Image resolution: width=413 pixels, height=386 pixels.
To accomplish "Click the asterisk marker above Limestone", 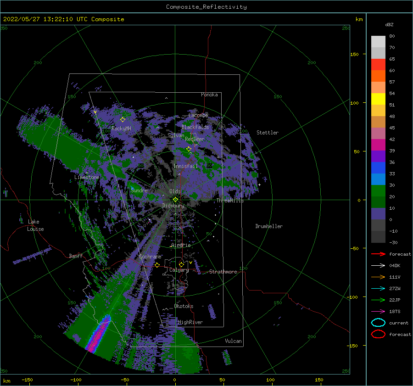I will 87,173.
